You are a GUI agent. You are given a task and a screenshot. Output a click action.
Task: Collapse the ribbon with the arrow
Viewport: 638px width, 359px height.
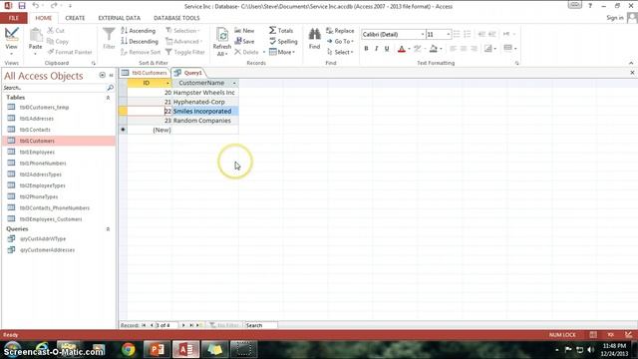(x=631, y=63)
